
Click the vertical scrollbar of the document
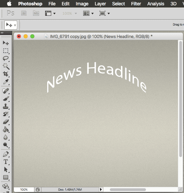pyautogui.click(x=181, y=99)
